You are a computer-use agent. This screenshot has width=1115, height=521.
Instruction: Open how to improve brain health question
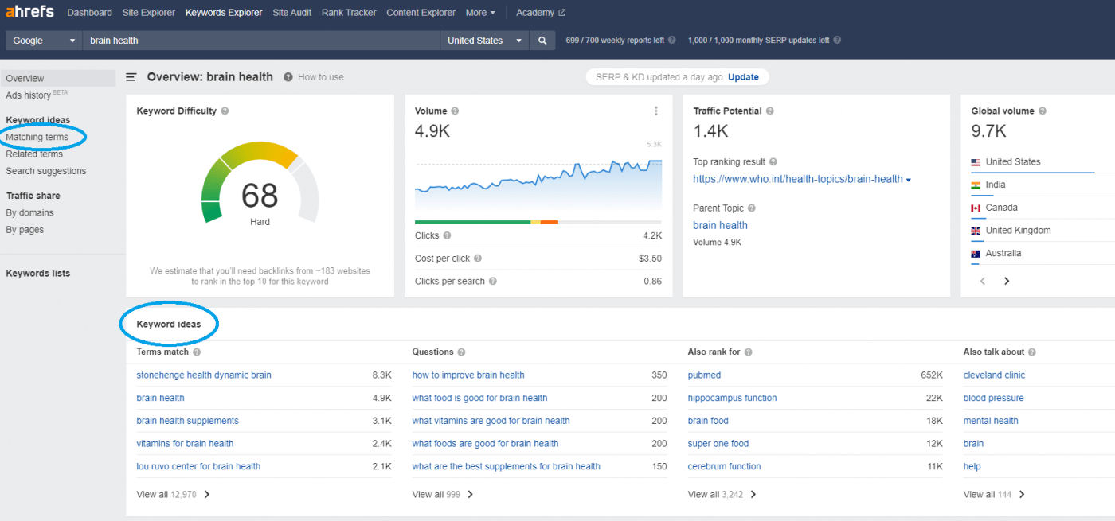click(x=468, y=375)
